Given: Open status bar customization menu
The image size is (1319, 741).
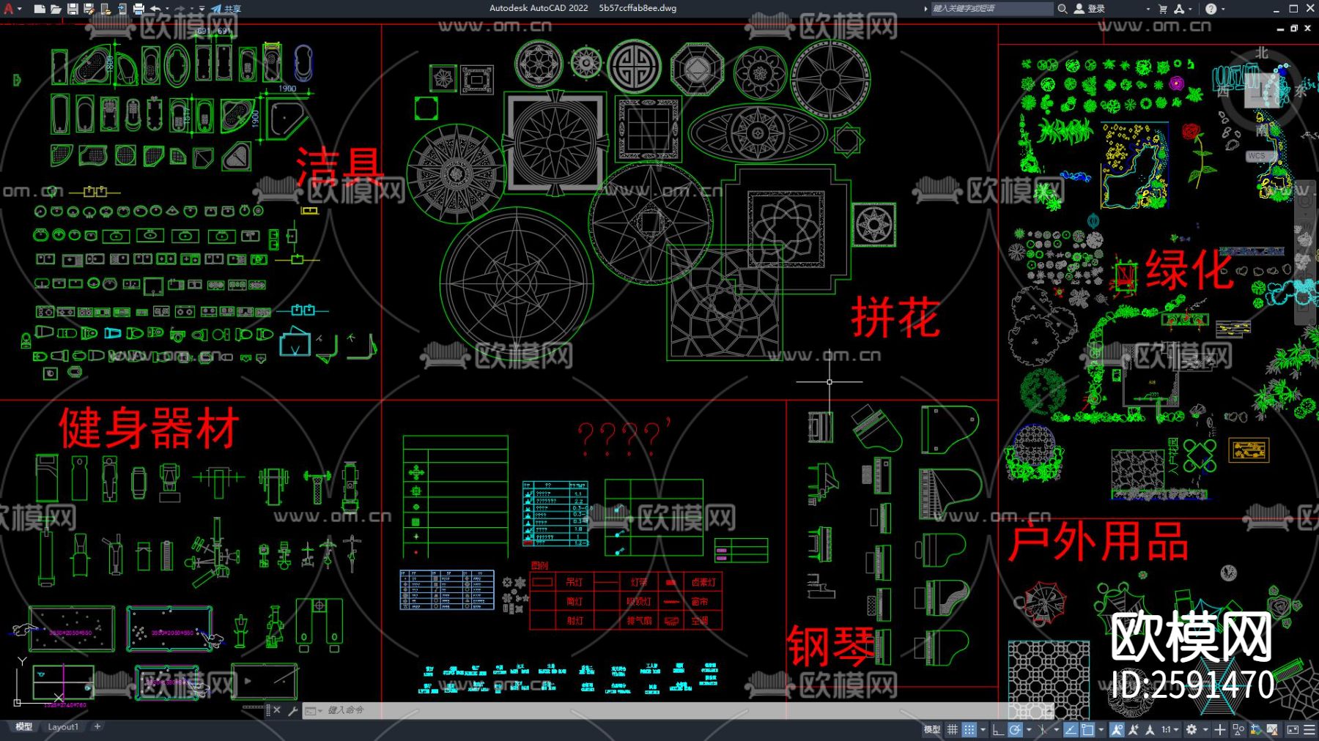Looking at the screenshot, I should point(1309,729).
